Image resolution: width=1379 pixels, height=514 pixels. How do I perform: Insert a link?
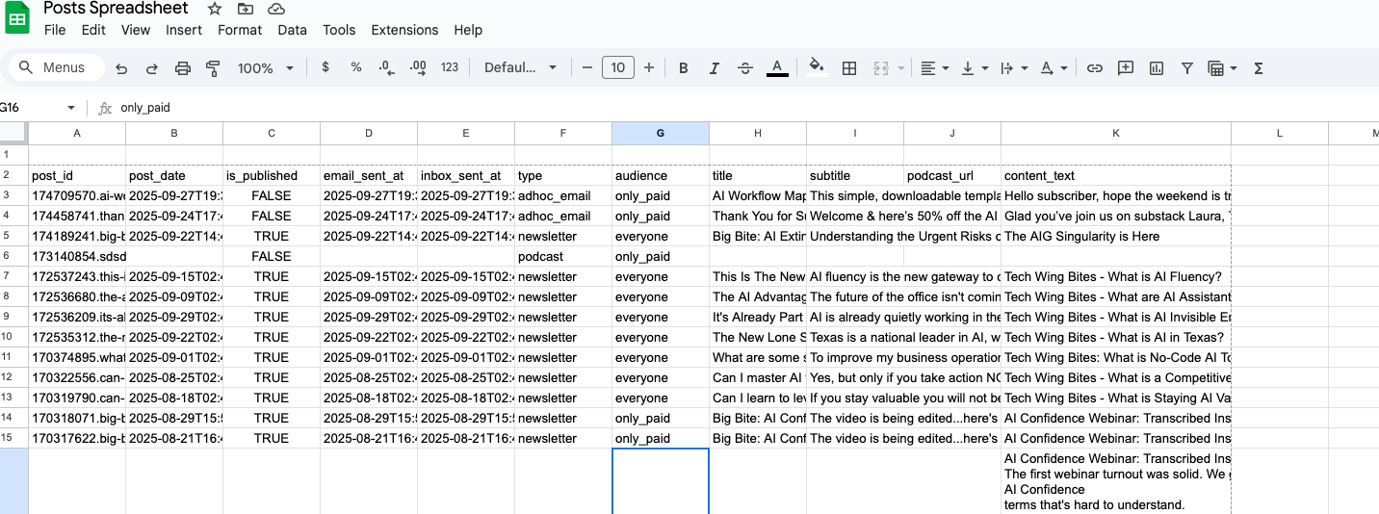pyautogui.click(x=1095, y=68)
